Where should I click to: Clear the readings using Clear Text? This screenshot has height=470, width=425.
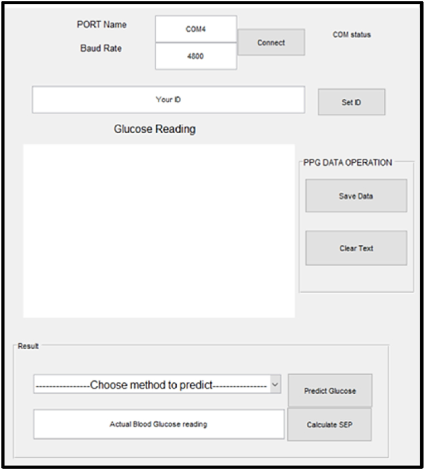pyautogui.click(x=356, y=248)
